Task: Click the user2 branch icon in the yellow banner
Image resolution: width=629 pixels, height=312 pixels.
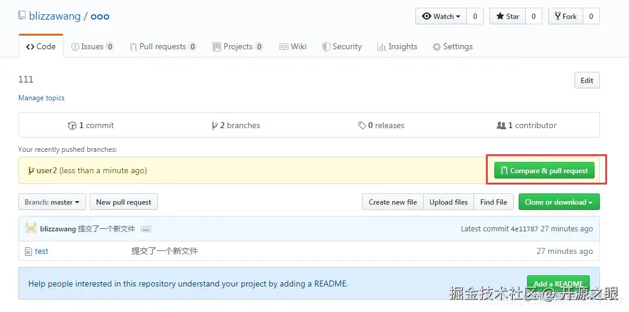Action: 31,171
